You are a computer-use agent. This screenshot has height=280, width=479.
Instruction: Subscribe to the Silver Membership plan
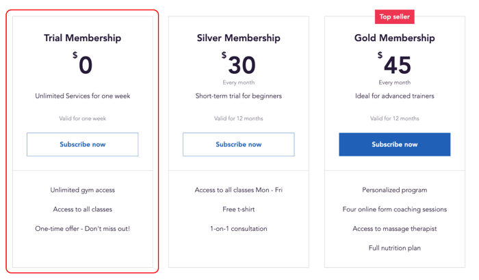coord(239,144)
